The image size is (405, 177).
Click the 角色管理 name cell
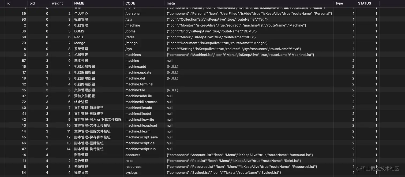pyautogui.click(x=81, y=161)
